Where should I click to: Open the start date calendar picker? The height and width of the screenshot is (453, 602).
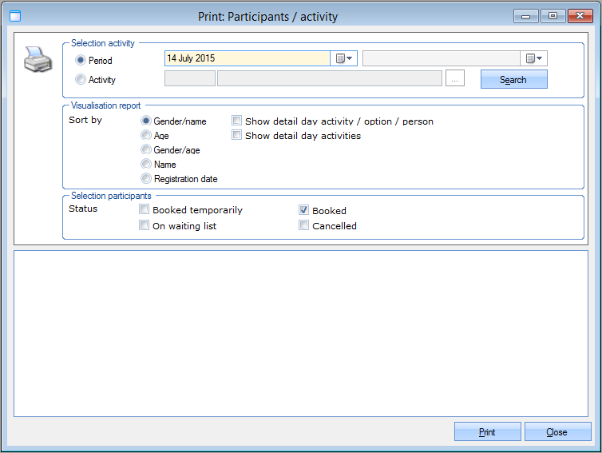[344, 58]
